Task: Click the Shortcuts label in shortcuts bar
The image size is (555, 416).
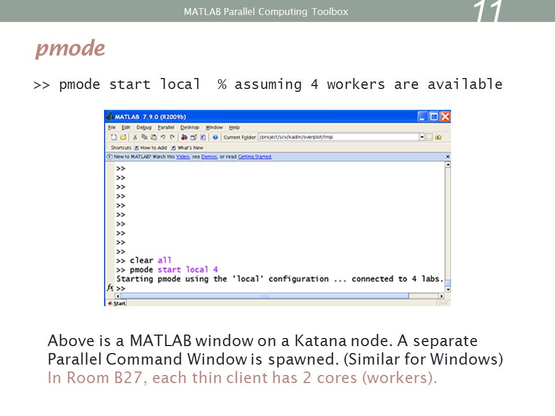Action: point(121,147)
